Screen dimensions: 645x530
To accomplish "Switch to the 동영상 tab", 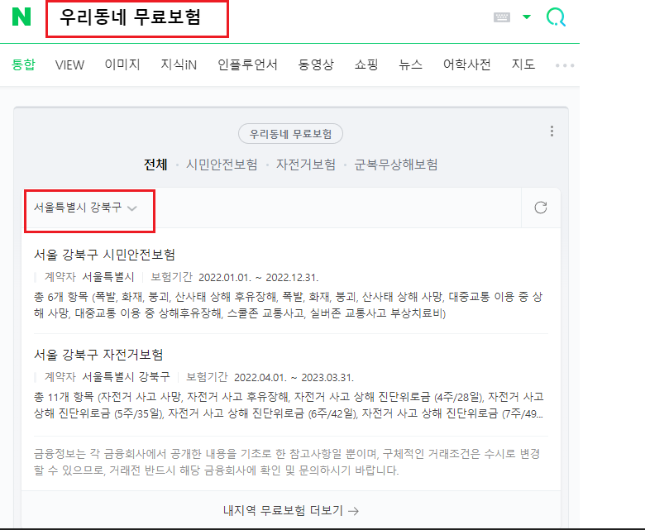I will coord(316,64).
